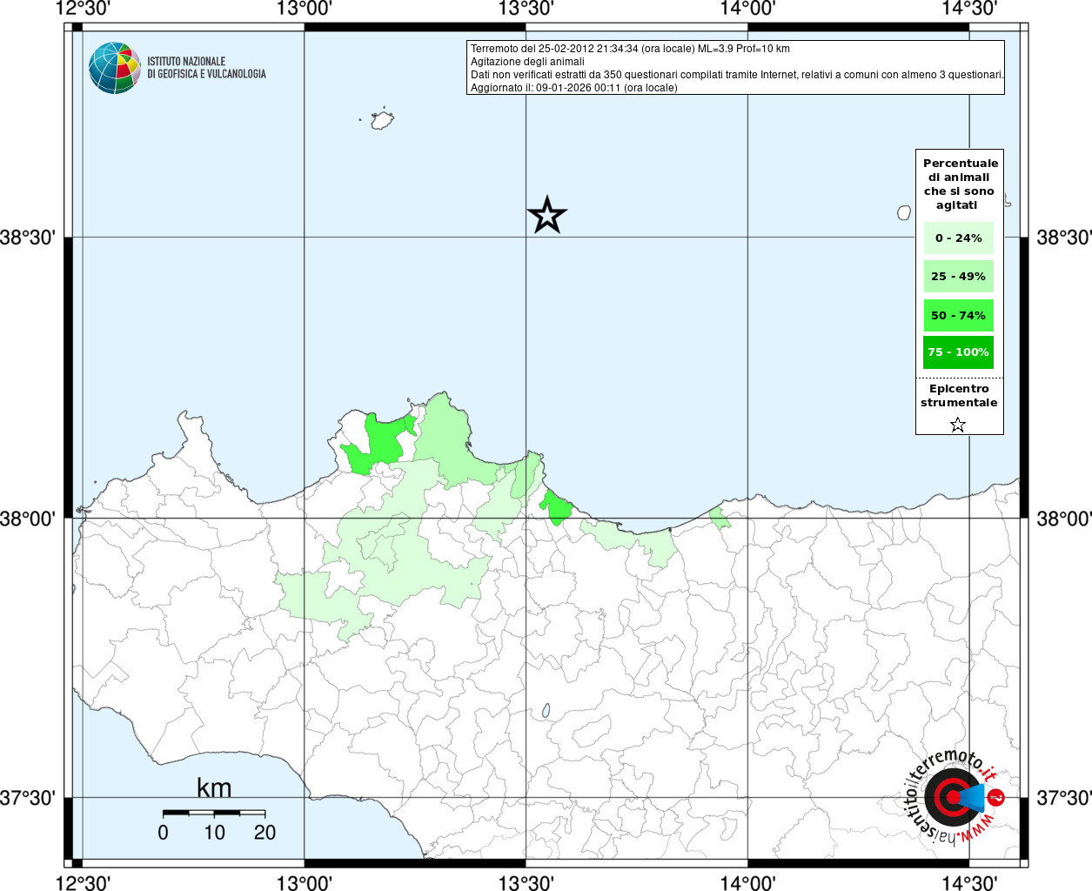Pick the 75 - 100% legend swatch
The height and width of the screenshot is (891, 1092).
coord(958,352)
